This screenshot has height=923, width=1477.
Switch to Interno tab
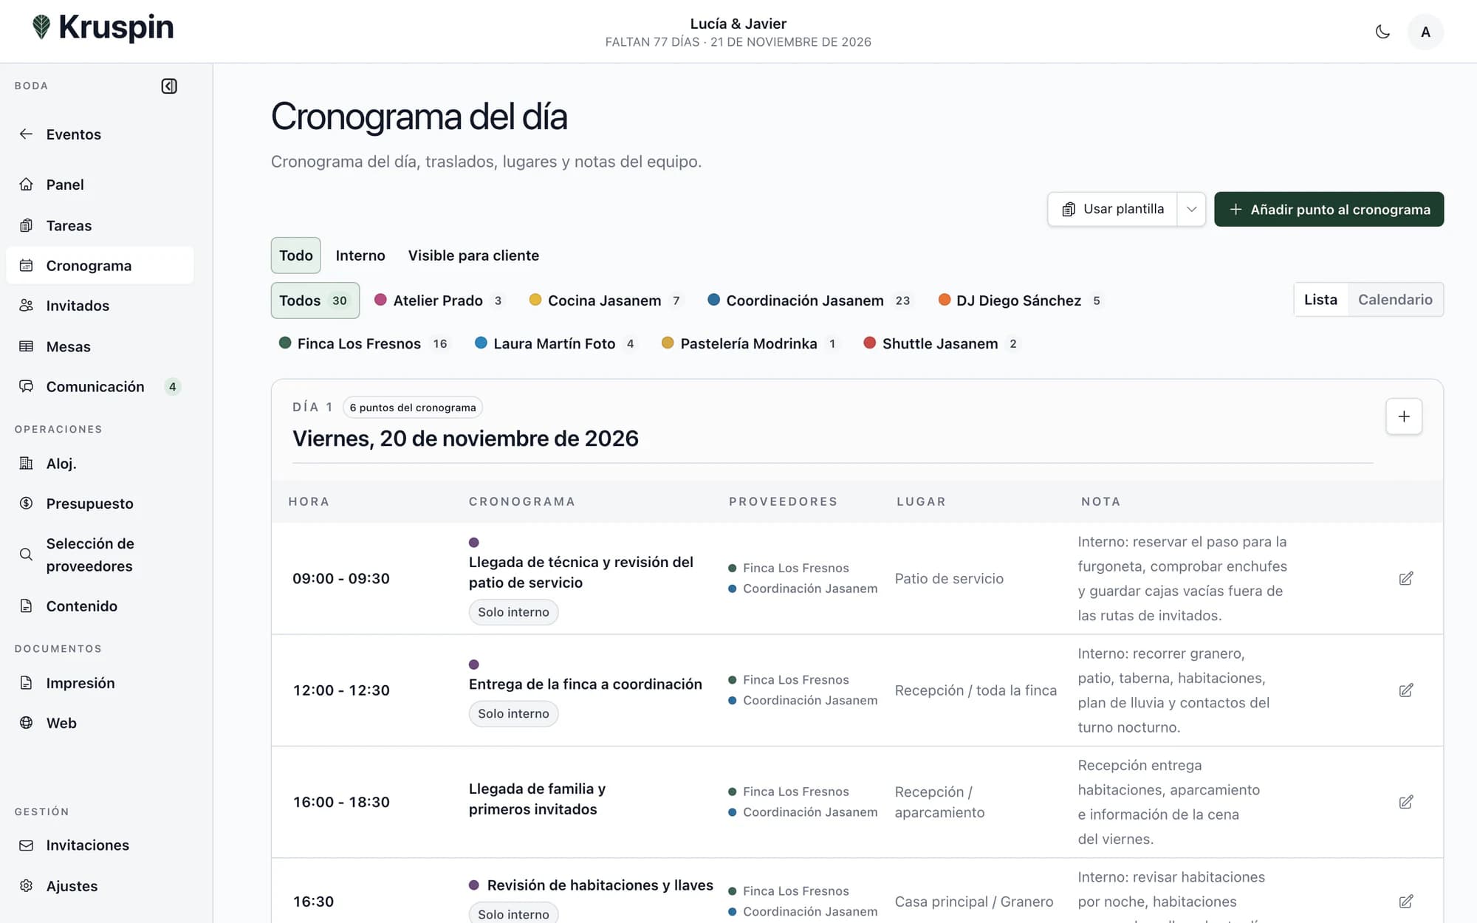click(360, 255)
